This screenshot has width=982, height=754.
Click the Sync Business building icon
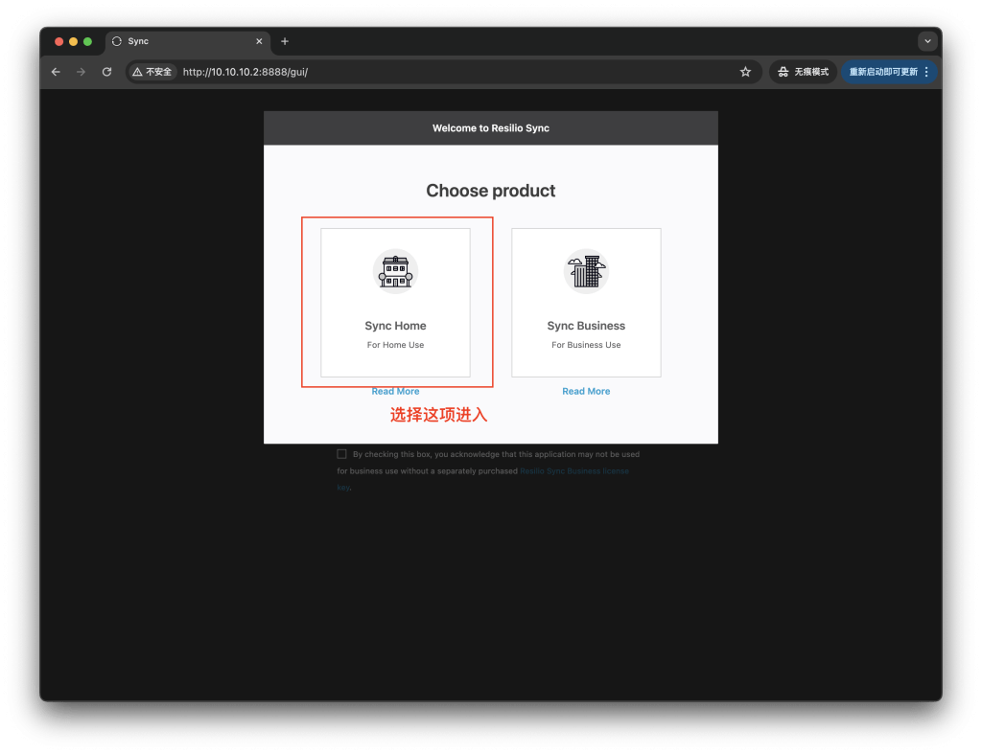coord(586,271)
